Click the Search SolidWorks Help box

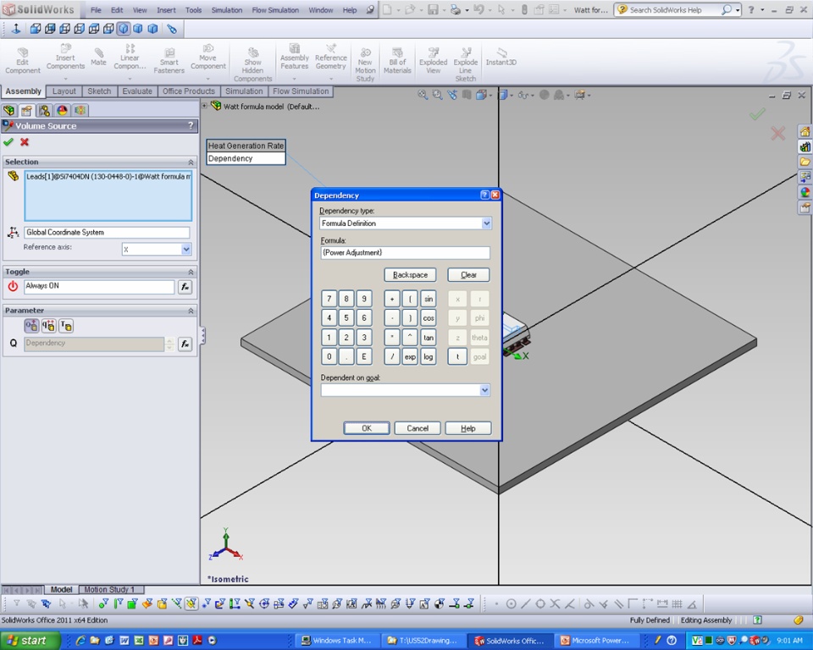point(672,10)
